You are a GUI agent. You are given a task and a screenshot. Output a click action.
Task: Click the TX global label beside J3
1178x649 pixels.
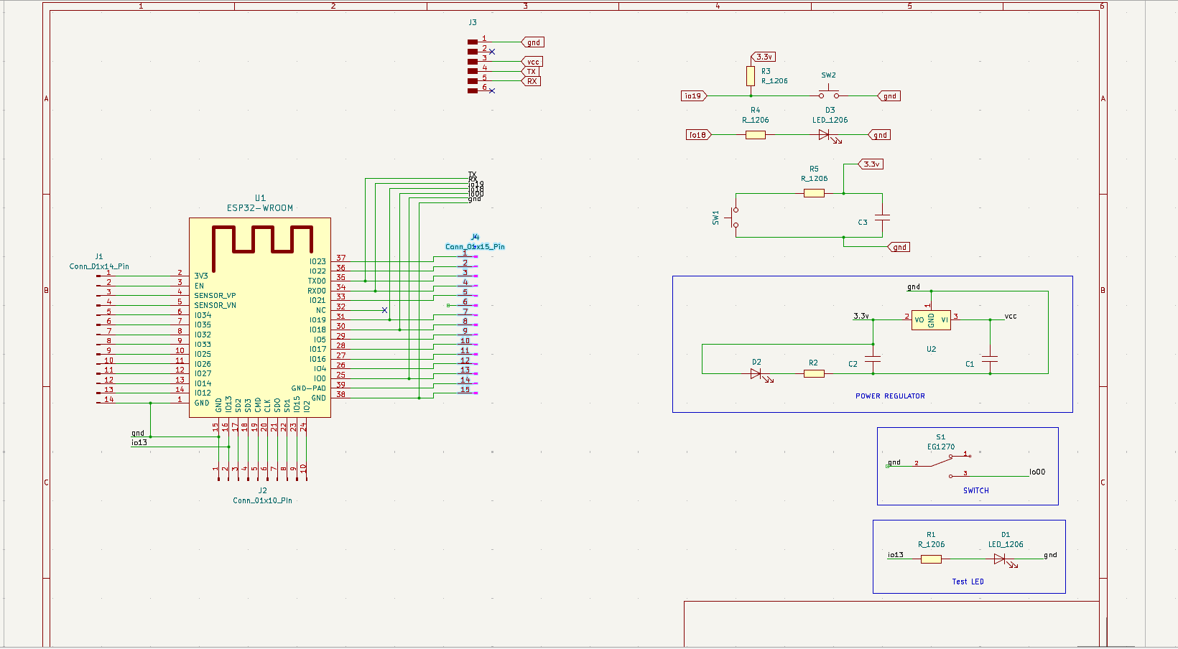[x=531, y=71]
